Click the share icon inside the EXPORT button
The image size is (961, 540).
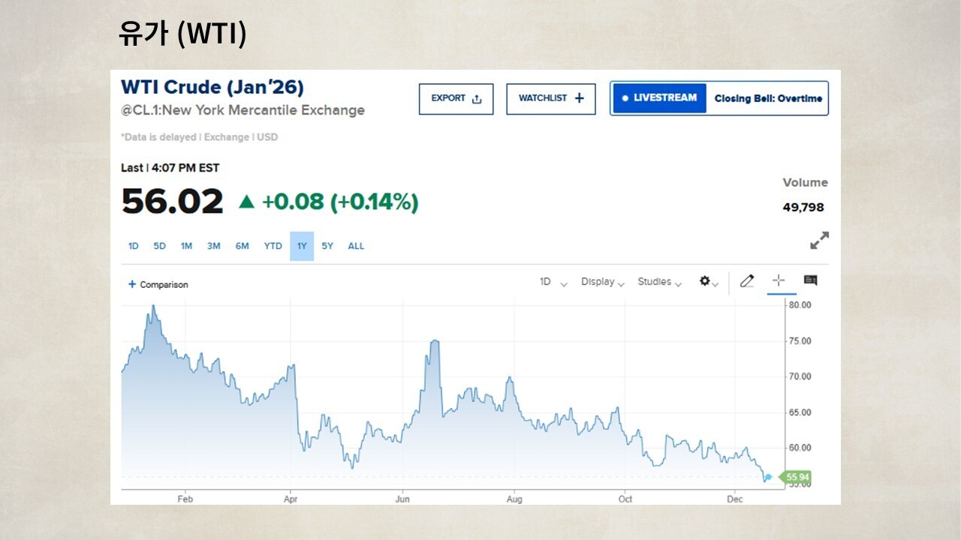(477, 99)
